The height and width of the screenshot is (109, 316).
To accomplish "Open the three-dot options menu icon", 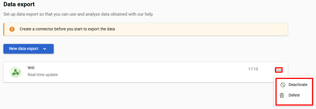I will 279,70.
